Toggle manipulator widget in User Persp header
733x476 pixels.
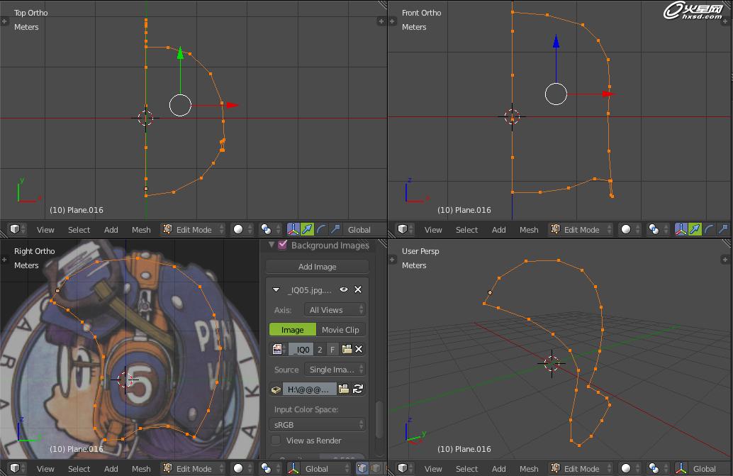681,468
